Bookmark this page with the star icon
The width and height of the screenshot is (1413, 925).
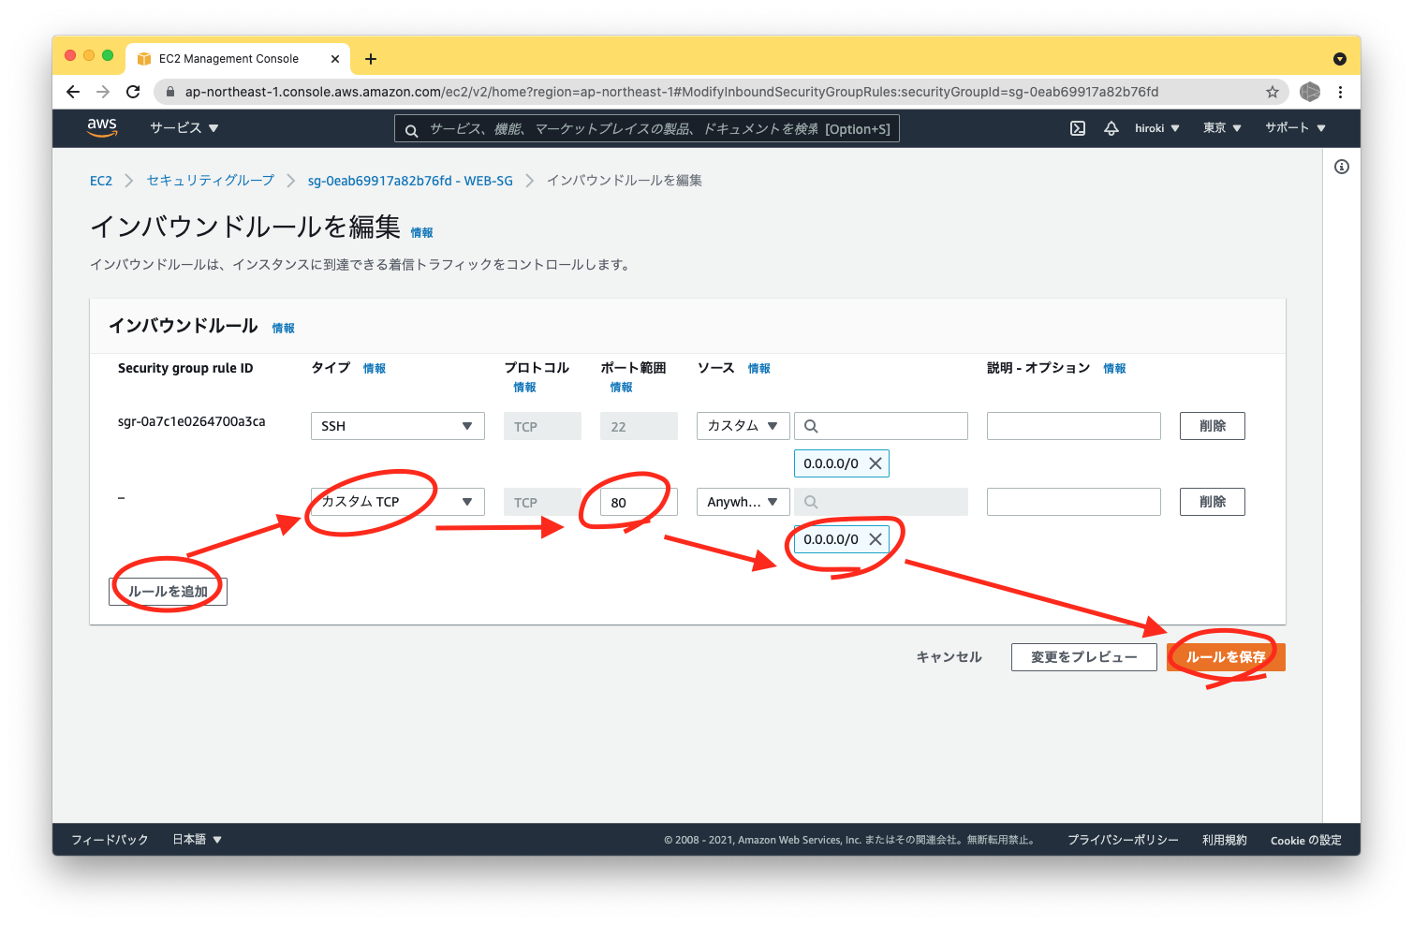tap(1272, 92)
